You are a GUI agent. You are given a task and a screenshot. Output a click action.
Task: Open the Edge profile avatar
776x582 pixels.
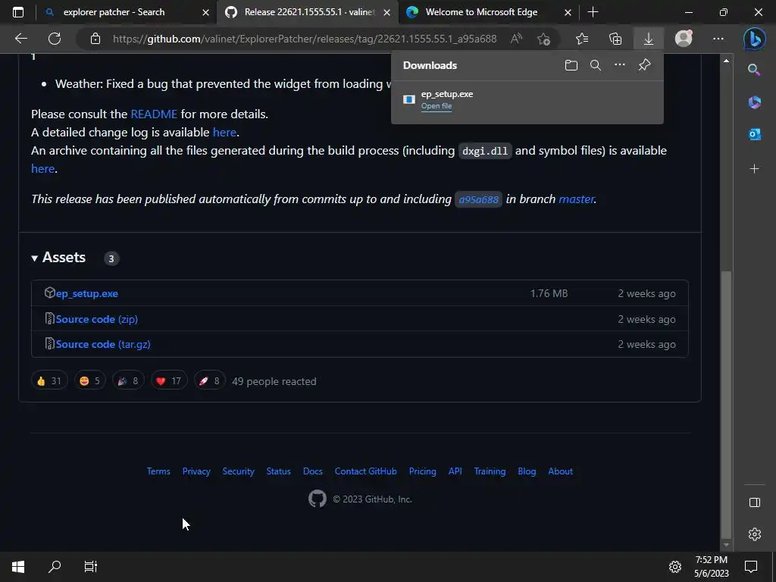point(684,38)
